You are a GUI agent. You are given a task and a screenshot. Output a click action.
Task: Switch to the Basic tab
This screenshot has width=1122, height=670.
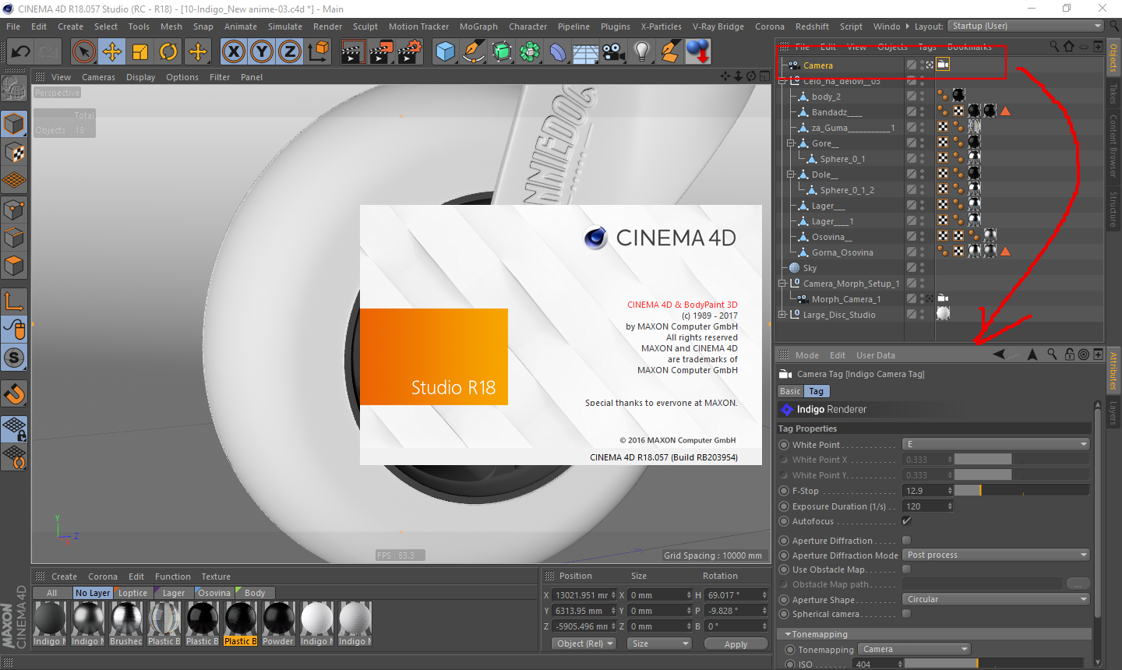[x=790, y=391]
